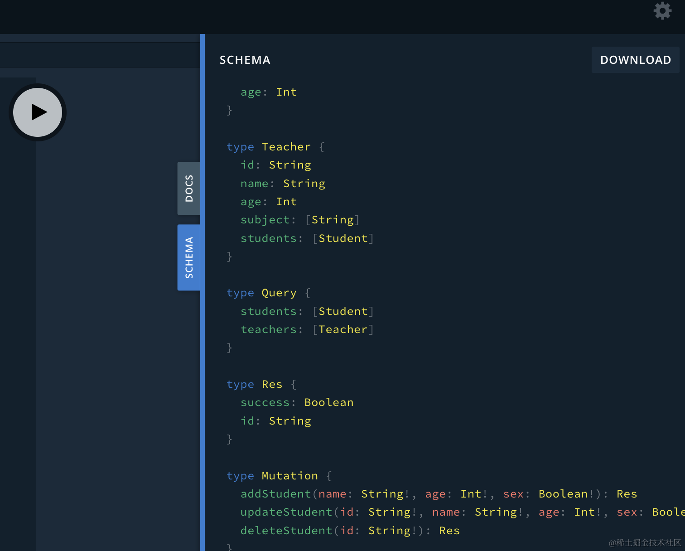Click the Query type name
The width and height of the screenshot is (685, 551).
279,293
